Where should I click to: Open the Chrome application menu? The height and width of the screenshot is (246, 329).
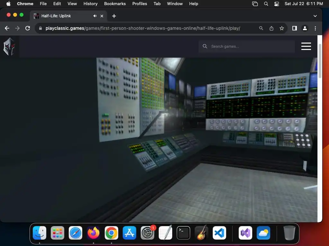point(25,4)
